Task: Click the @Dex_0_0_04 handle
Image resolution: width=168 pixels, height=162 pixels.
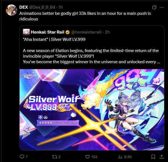Action: tap(42, 7)
